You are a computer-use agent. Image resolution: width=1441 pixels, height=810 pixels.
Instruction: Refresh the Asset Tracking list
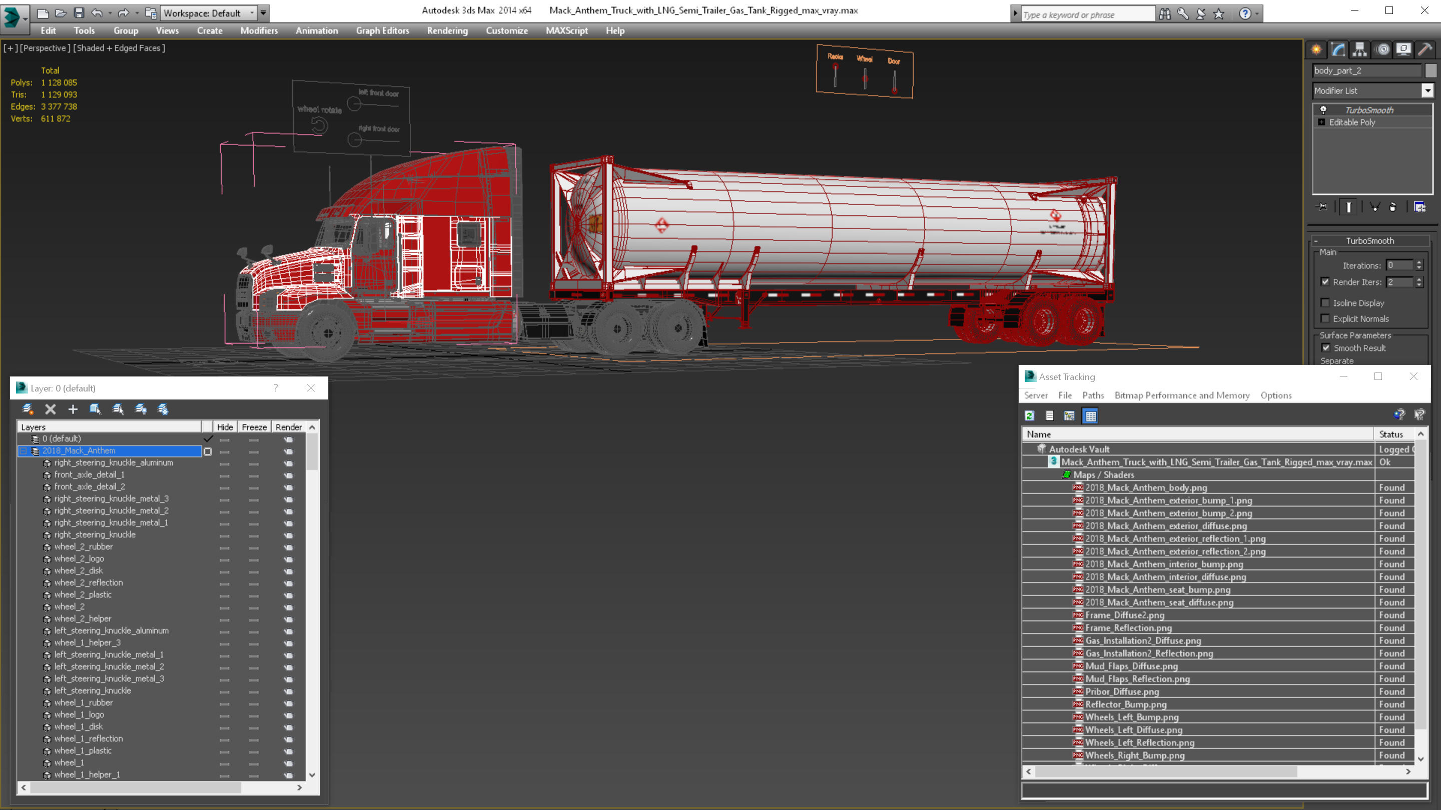(1029, 415)
